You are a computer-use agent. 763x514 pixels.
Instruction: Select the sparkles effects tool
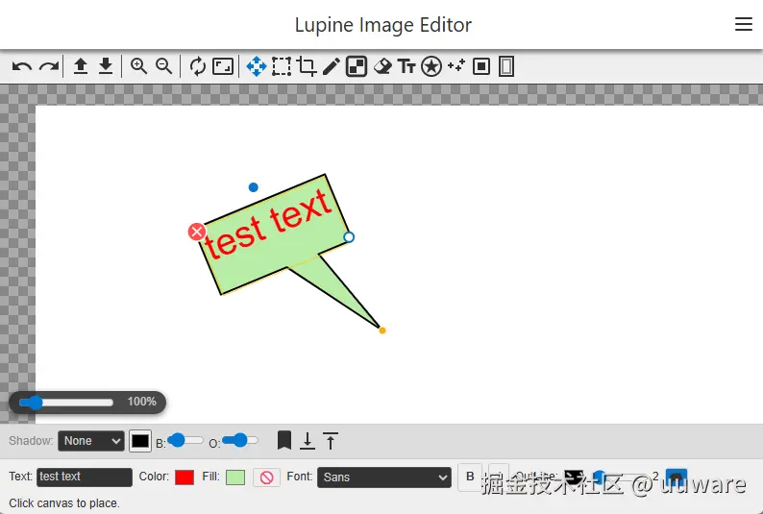(x=456, y=65)
